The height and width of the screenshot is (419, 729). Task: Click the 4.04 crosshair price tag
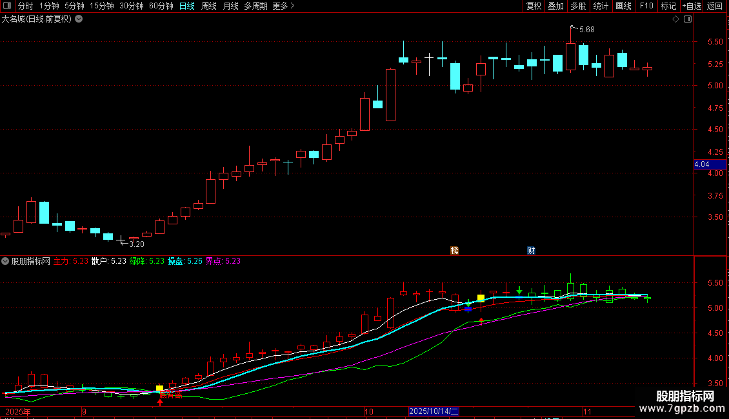pos(710,164)
